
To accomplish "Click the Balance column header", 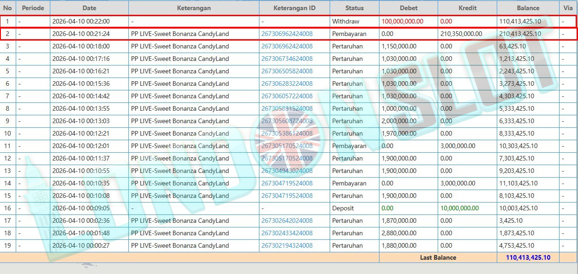I will tap(528, 8).
